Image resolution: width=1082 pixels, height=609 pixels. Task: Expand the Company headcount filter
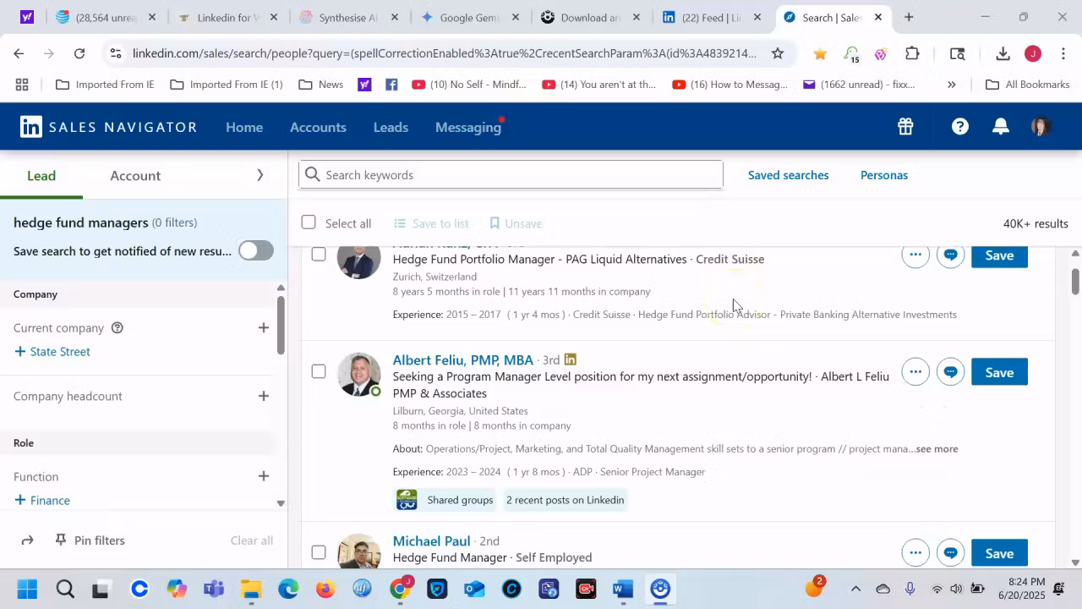(x=263, y=396)
